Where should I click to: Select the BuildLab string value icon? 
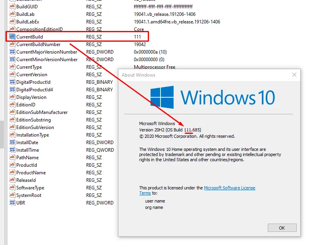pyautogui.click(x=12, y=14)
